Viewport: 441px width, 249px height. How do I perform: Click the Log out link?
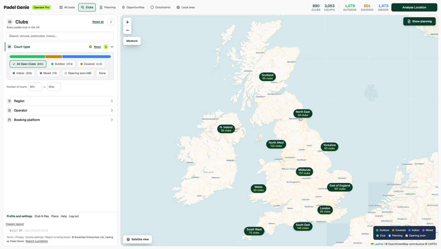point(74,216)
